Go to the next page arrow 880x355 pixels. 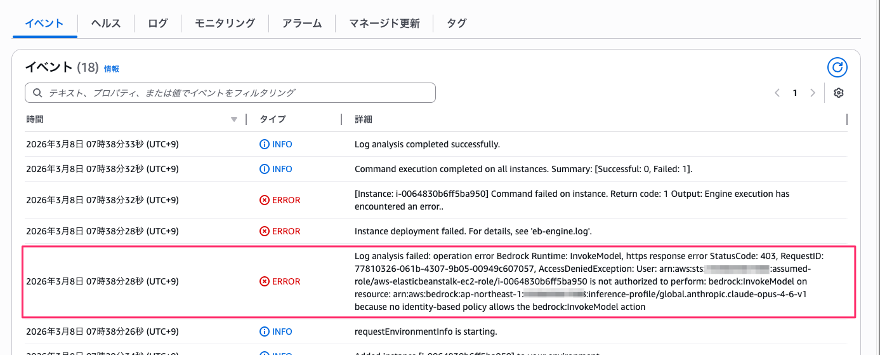point(813,93)
